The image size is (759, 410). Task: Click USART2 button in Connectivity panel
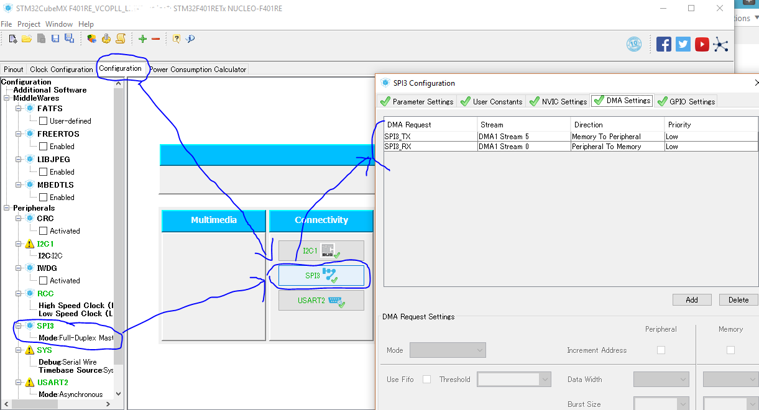click(321, 300)
